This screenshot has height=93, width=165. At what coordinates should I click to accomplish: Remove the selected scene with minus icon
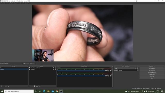pos(3,86)
